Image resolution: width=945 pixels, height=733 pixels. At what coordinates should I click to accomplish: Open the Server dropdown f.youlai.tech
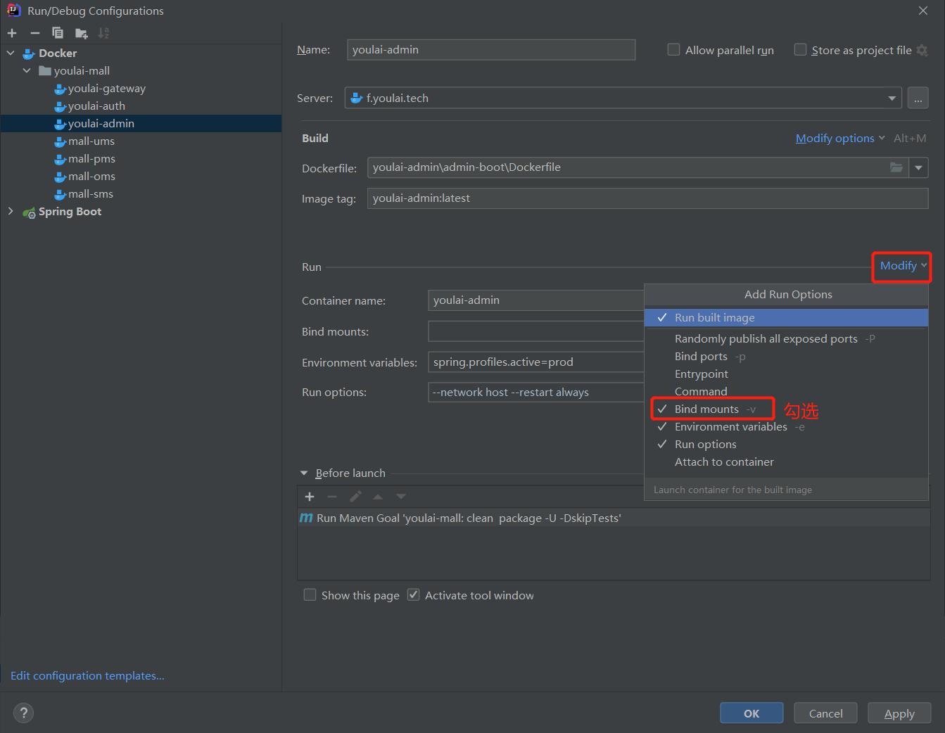pos(623,98)
